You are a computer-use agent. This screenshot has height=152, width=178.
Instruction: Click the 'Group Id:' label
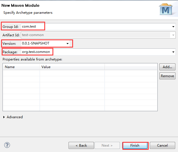pos(10,27)
